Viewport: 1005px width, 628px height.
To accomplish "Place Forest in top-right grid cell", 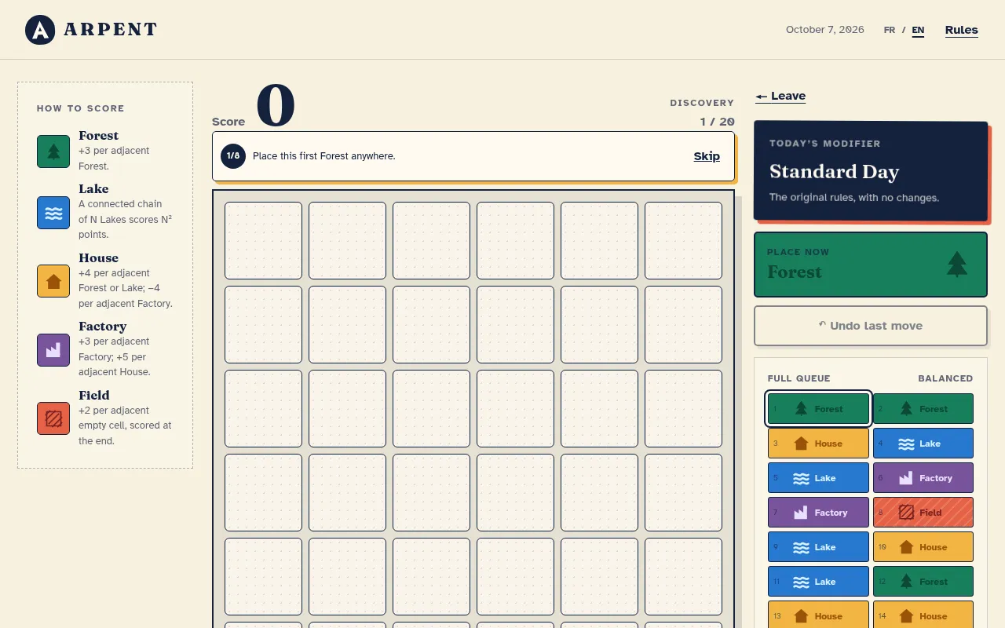I will [683, 240].
